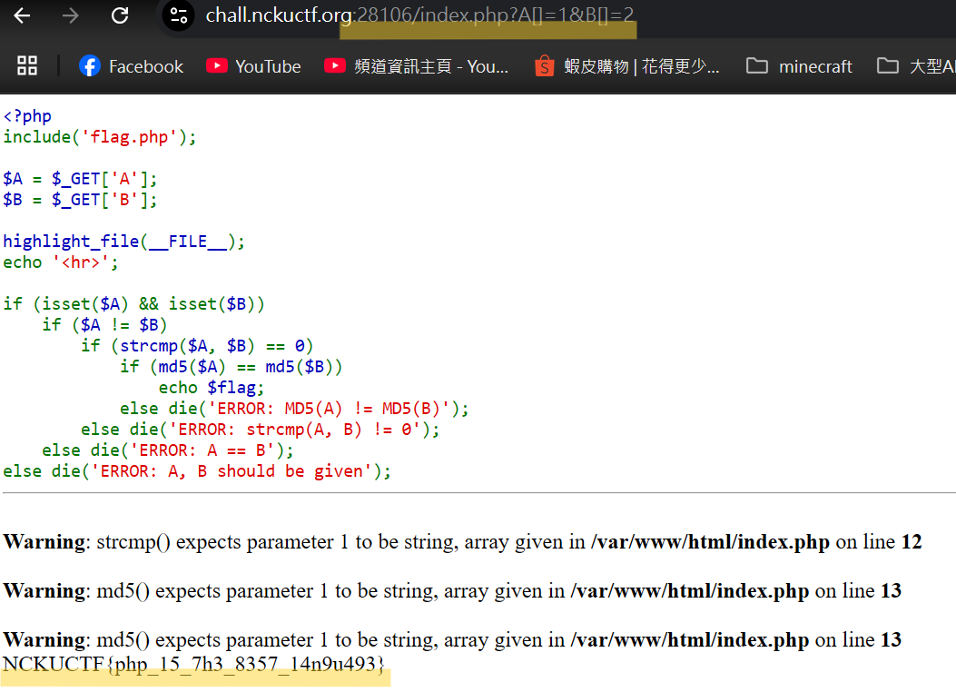Click the Shopee icon beside 蝦皮購物 bookmark
Viewport: 956px width, 692px height.
click(544, 65)
